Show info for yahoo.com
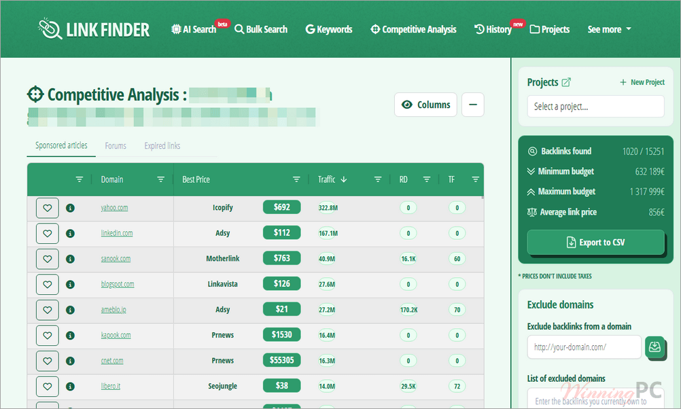 (70, 208)
